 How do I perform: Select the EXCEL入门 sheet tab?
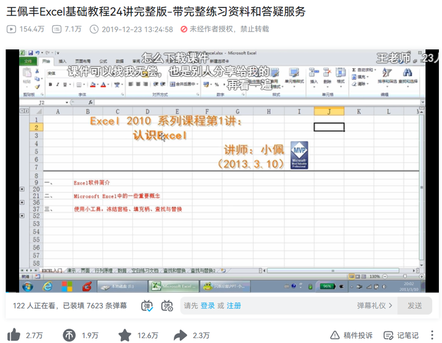click(52, 271)
